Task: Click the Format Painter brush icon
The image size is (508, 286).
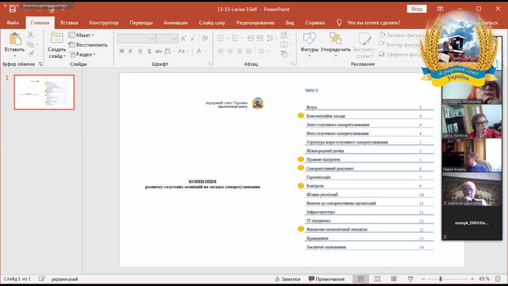Action: [x=30, y=54]
